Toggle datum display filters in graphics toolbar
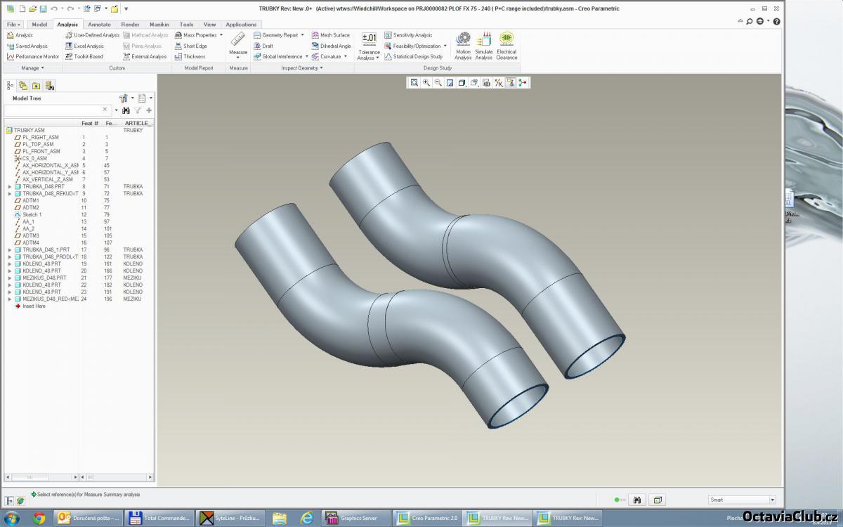Screen dimensions: 843x527 (498, 83)
